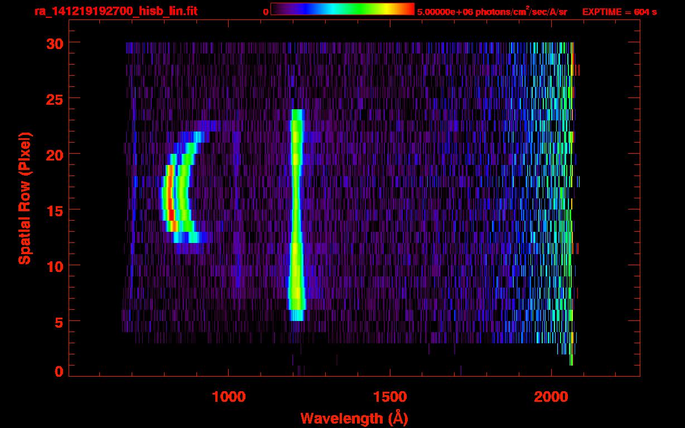Screen dimensions: 685x428
Task: Click the y-axis tick label 15
Action: coord(54,210)
